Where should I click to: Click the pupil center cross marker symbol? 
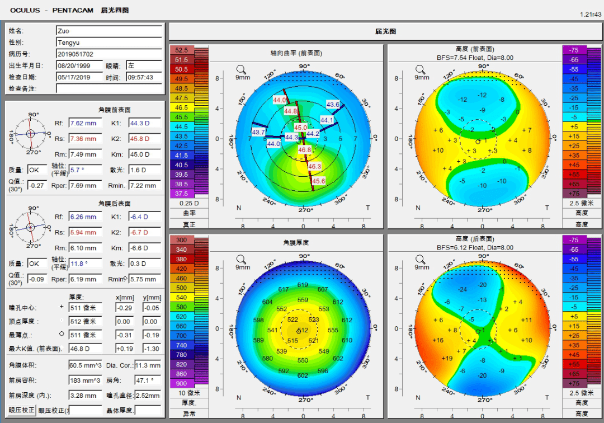[62, 307]
